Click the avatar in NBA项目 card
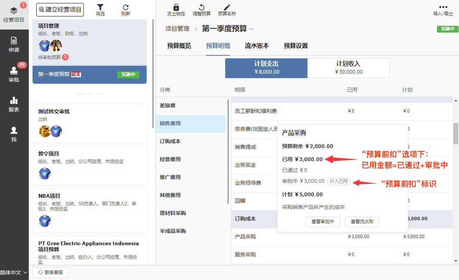Image resolution: width=459 pixels, height=280 pixels. point(45,221)
